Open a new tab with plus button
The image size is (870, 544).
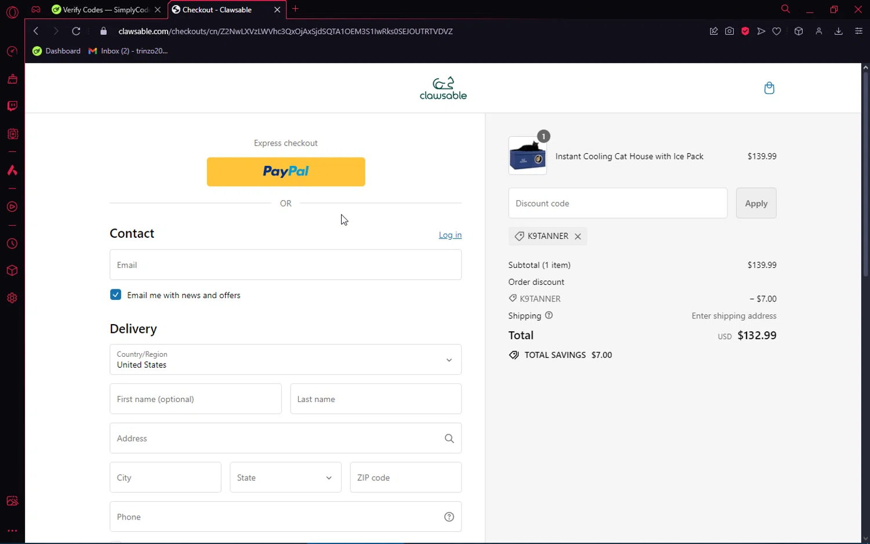pyautogui.click(x=296, y=9)
